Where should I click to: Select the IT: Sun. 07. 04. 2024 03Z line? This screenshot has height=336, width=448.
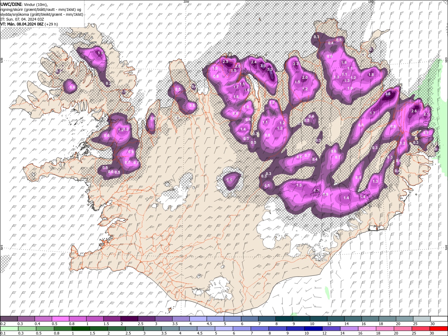tap(22, 19)
